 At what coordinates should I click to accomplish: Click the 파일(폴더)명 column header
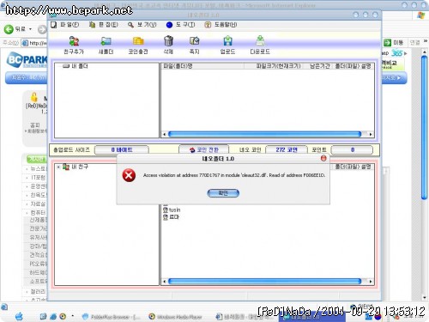click(x=202, y=66)
